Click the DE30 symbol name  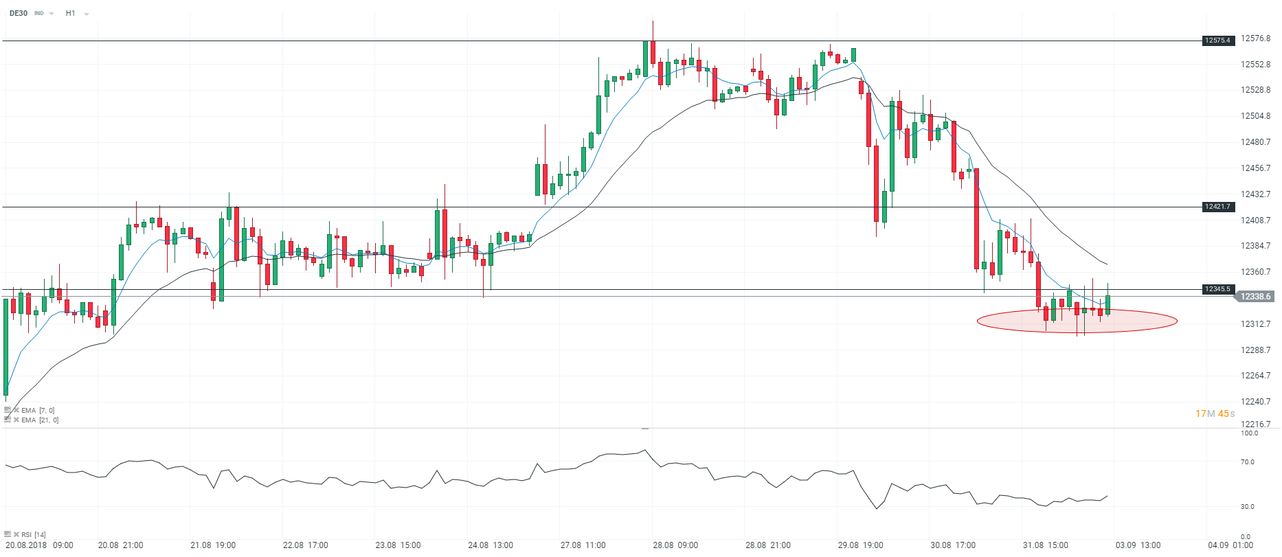19,13
